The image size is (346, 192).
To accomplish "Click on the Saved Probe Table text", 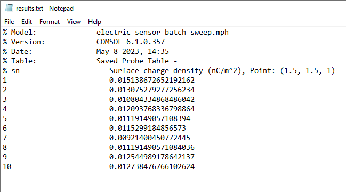I will (x=133, y=61).
